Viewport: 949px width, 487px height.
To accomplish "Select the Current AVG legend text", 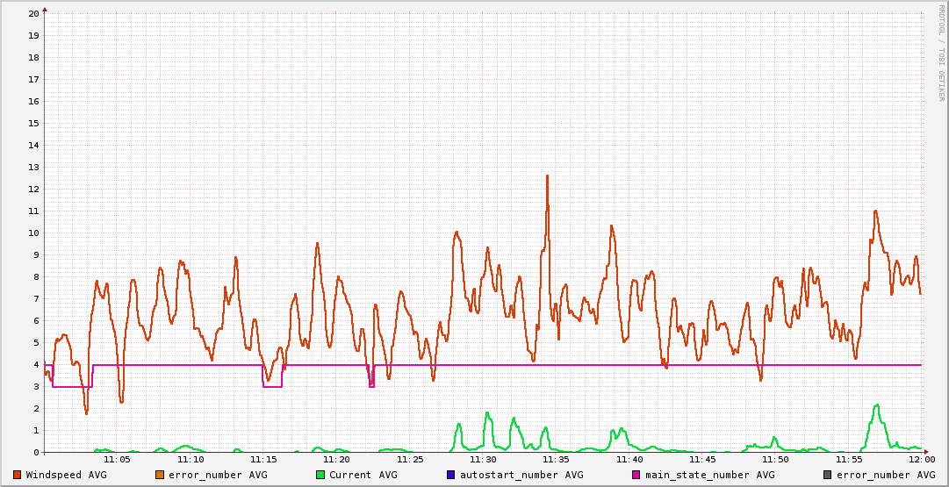I will (363, 475).
